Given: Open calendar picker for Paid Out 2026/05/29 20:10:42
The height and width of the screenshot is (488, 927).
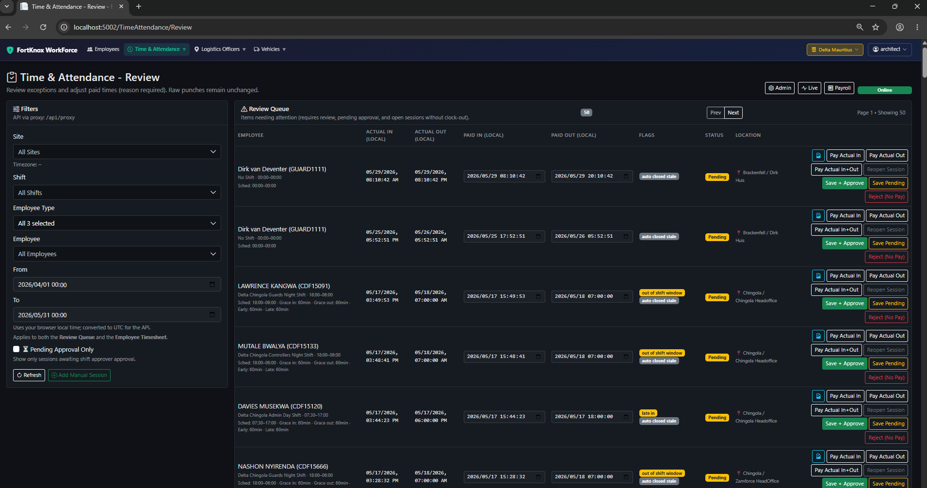Looking at the screenshot, I should click(x=626, y=176).
